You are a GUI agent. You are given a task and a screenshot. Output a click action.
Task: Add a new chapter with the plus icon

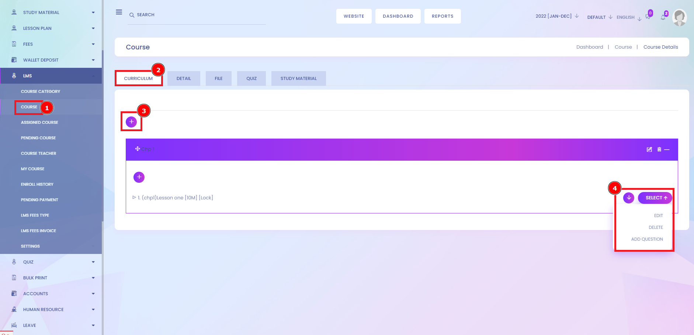(x=131, y=121)
